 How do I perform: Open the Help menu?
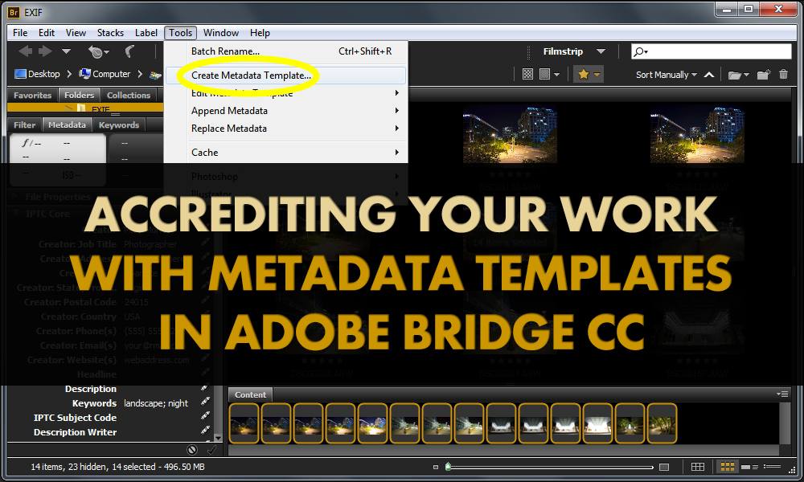pos(260,33)
